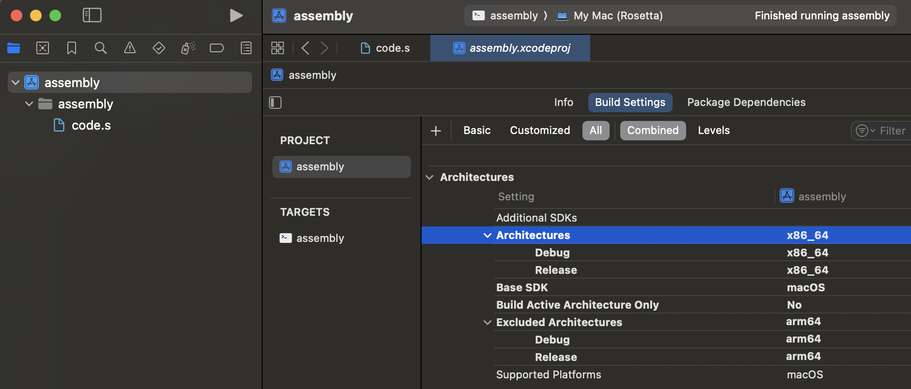Viewport: 911px width, 389px height.
Task: Show the Issue navigator warning icon
Action: tap(130, 48)
